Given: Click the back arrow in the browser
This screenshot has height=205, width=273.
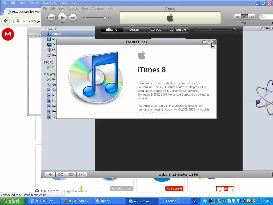Looking at the screenshot, I should point(6,21).
